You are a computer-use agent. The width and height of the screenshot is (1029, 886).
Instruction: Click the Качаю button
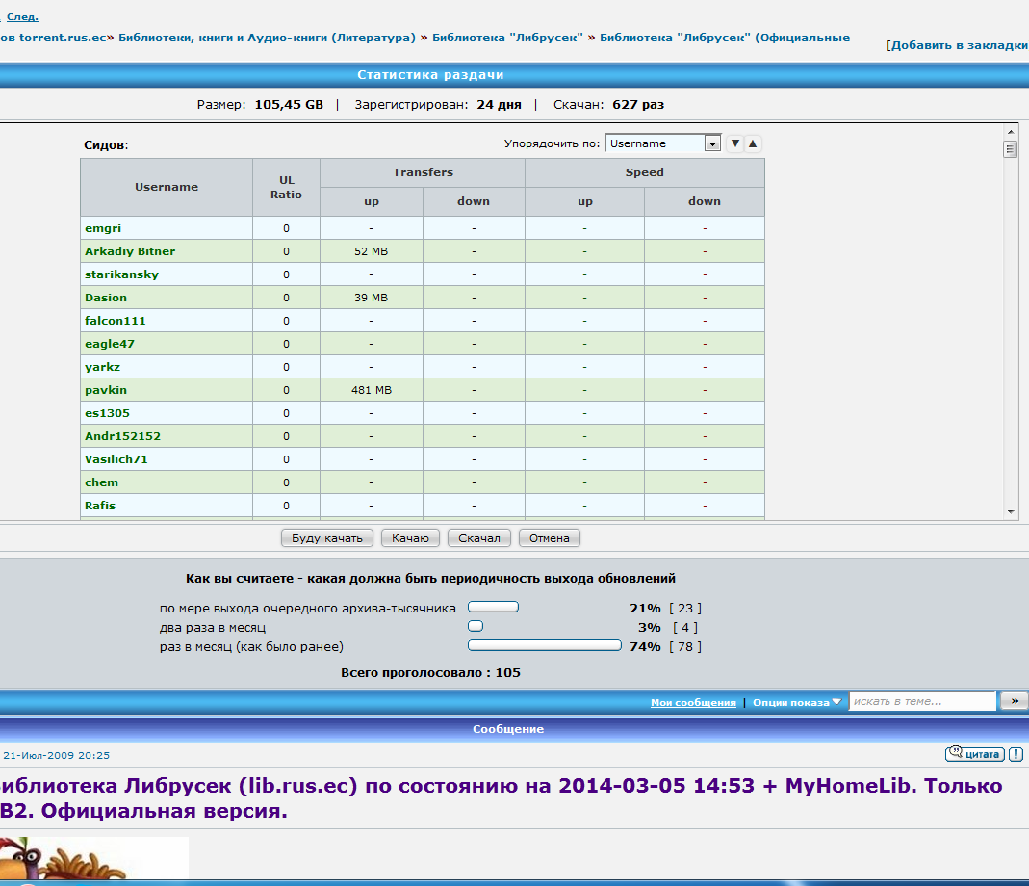click(x=410, y=538)
